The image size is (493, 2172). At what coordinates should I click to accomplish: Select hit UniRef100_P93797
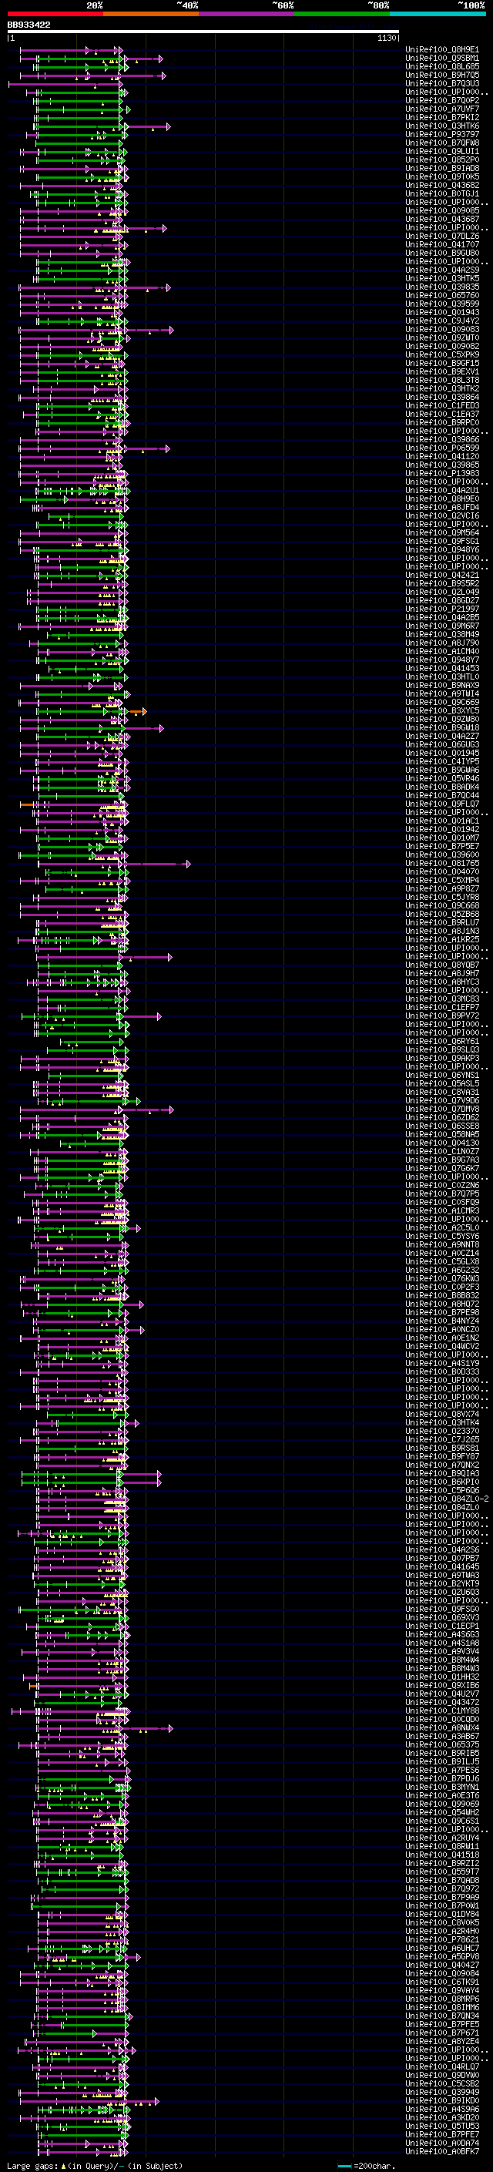442,134
